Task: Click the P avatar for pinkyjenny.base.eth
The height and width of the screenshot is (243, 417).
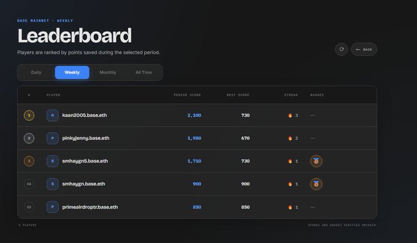Action: pos(52,138)
